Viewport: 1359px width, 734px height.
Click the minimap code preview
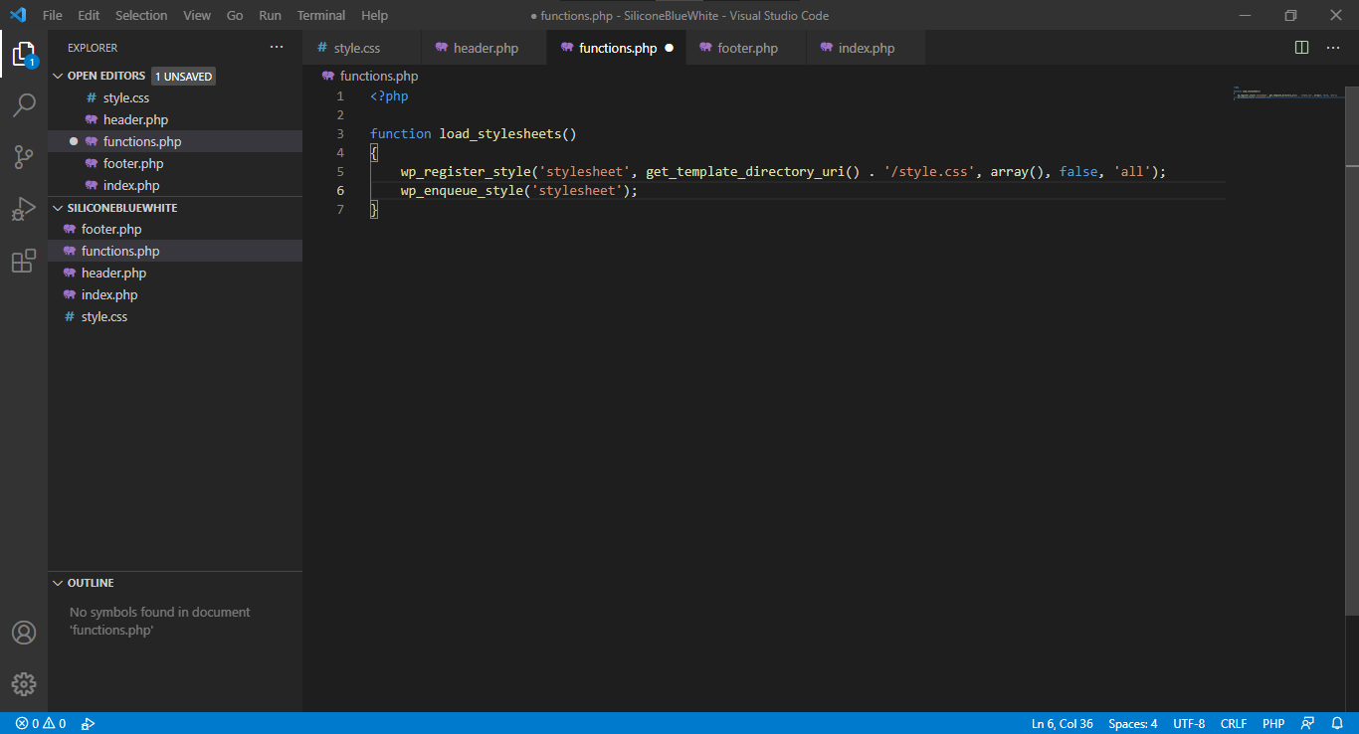click(1288, 95)
